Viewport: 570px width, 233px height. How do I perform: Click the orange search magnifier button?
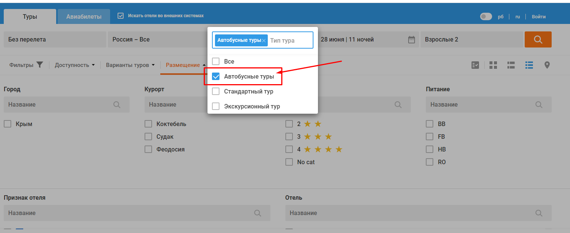tap(538, 39)
